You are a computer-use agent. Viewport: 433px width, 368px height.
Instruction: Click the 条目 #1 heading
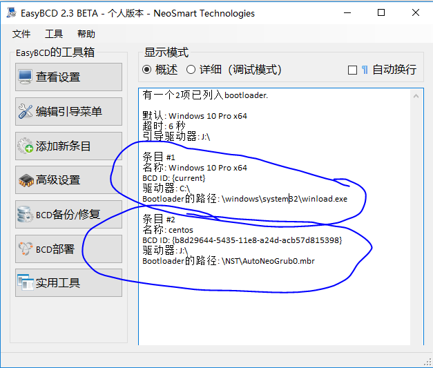pyautogui.click(x=159, y=157)
